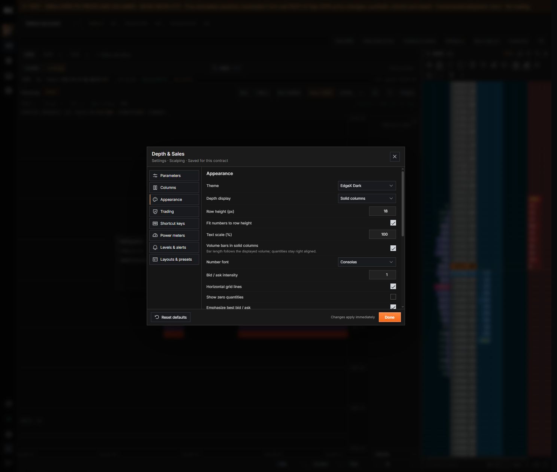Uncheck Fit numbers to row height
The image size is (557, 472).
point(393,223)
